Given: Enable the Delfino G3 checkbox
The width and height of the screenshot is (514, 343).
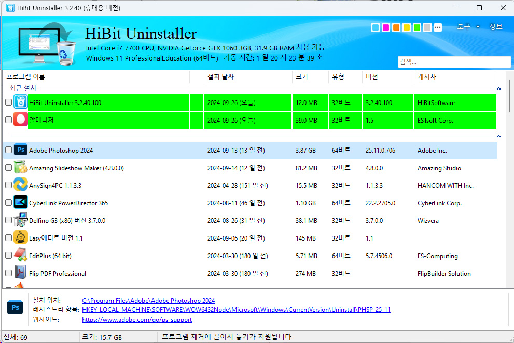Looking at the screenshot, I should pos(8,220).
